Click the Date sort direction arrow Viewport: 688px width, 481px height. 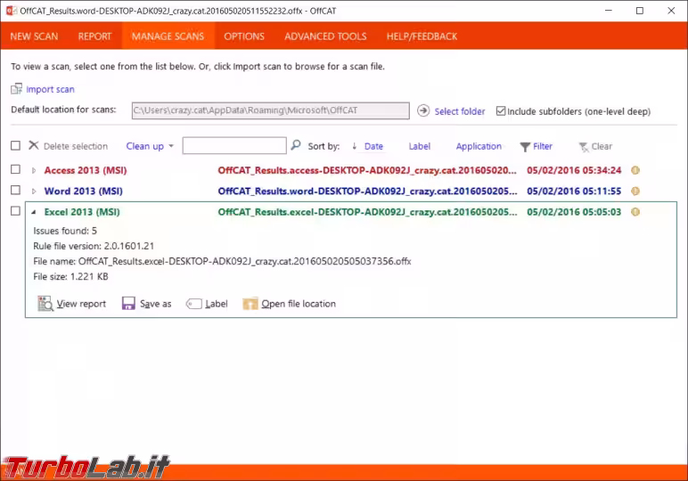coord(354,146)
